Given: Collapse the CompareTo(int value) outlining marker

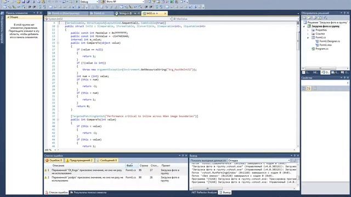Looking at the screenshot, I should pyautogui.click(x=58, y=120).
